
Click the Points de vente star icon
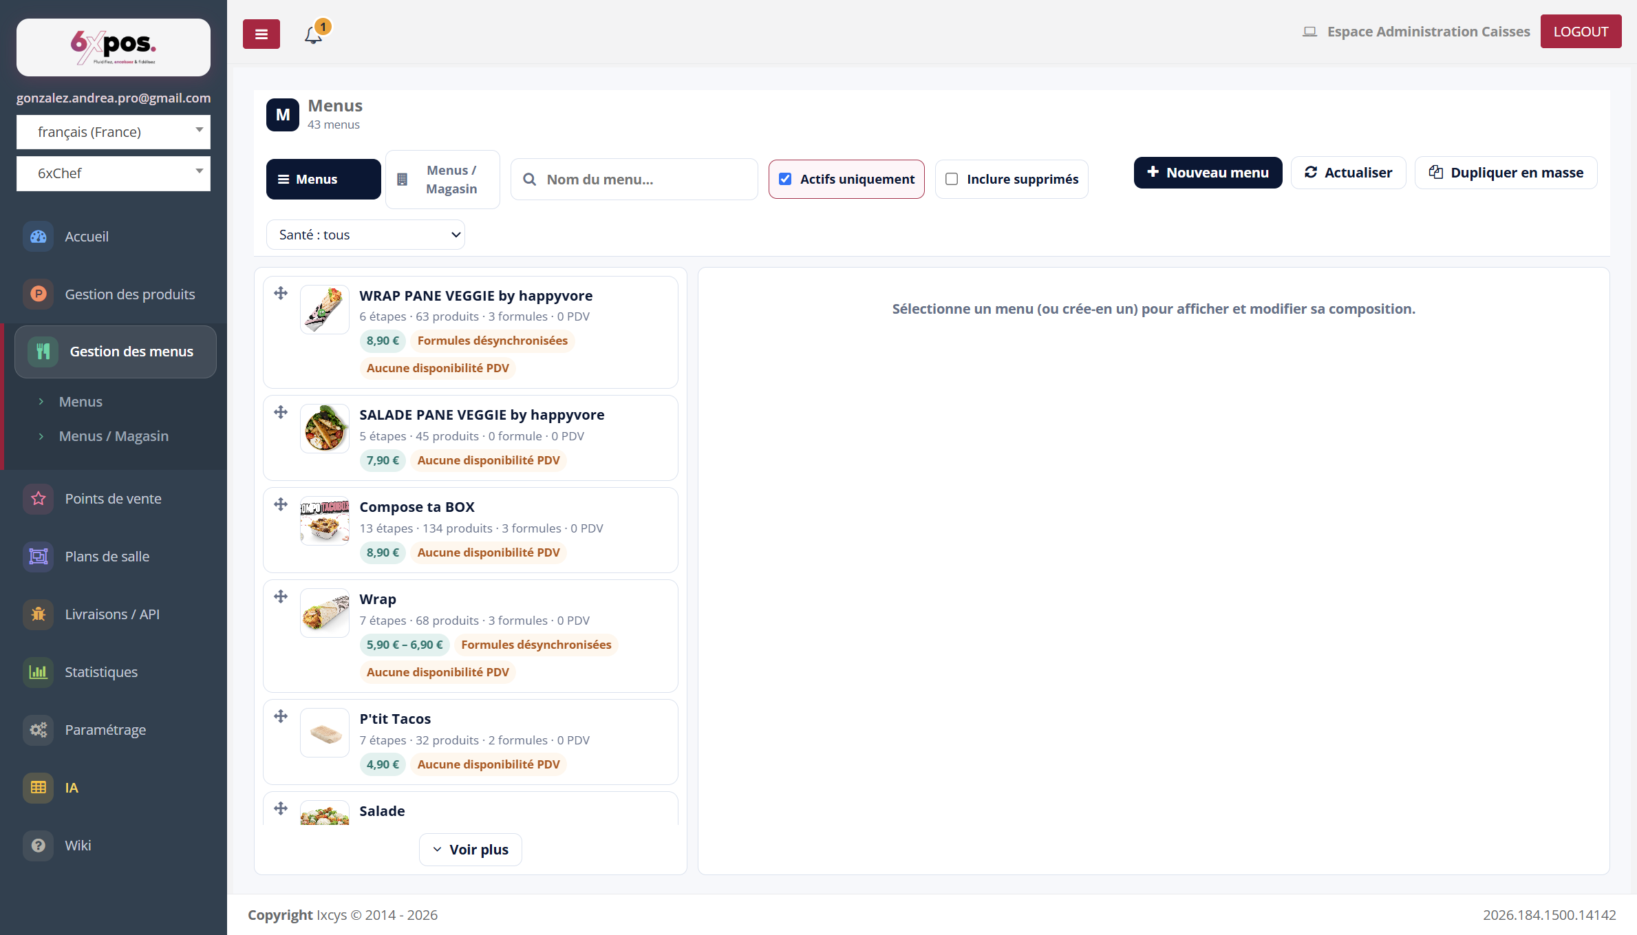[x=39, y=499]
